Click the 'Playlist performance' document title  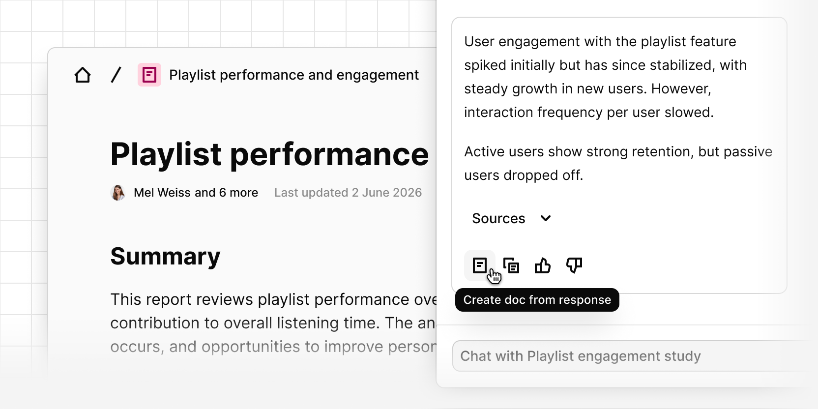269,154
